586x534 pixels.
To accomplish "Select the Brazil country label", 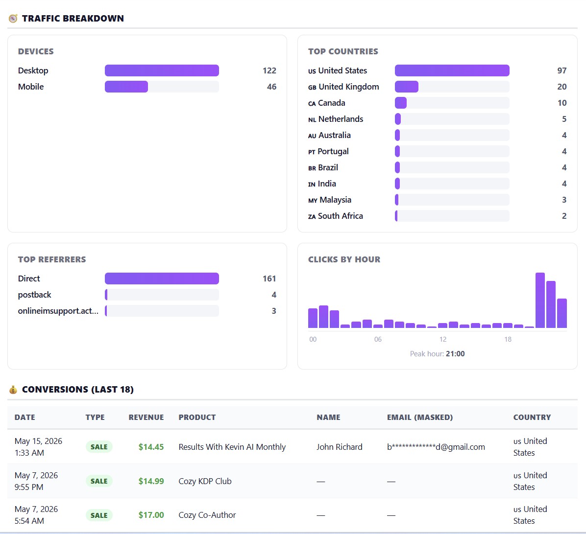I will click(x=323, y=168).
